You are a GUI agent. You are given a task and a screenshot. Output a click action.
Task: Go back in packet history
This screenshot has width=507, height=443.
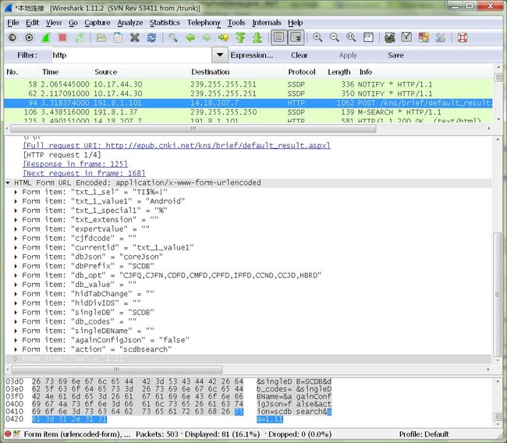coord(190,38)
